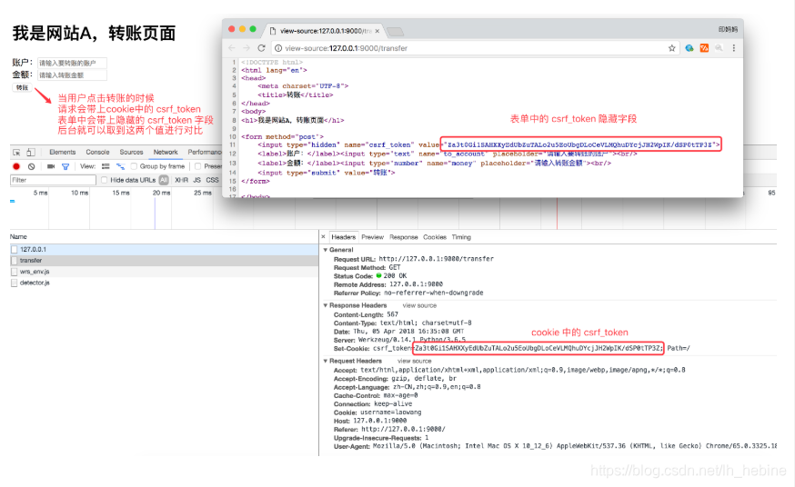Open the Chrome three-dot menu
This screenshot has height=487, width=795.
734,48
